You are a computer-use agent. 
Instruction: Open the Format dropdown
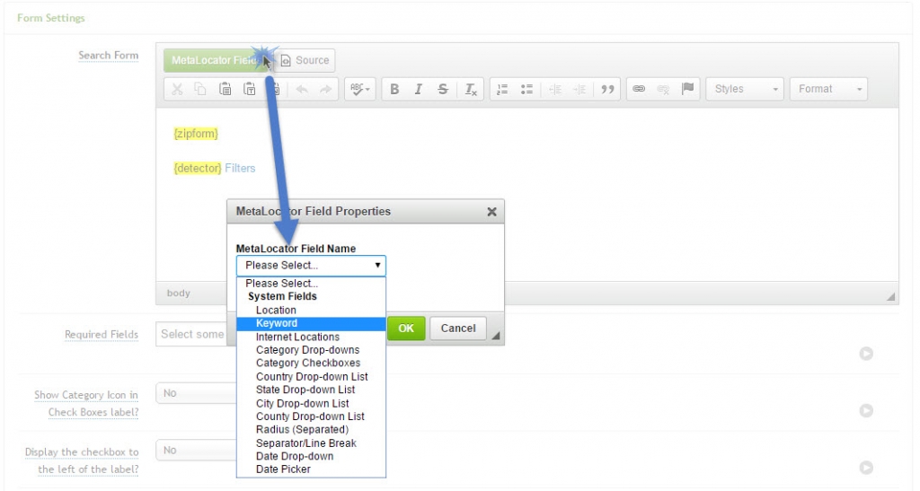[828, 89]
